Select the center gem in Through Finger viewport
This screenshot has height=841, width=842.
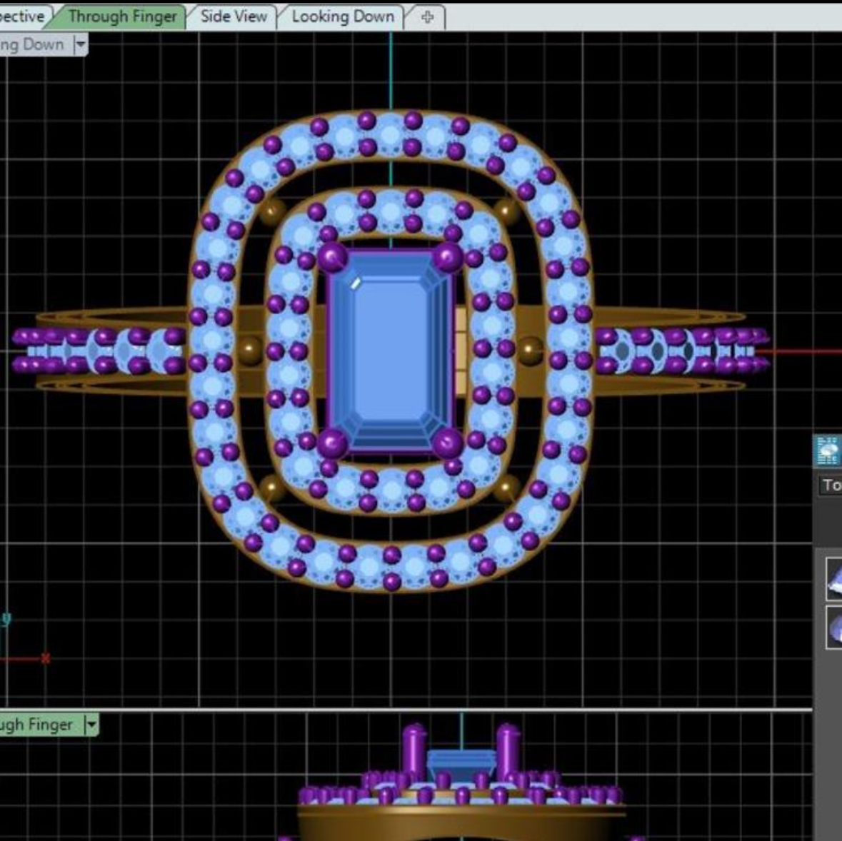[461, 764]
